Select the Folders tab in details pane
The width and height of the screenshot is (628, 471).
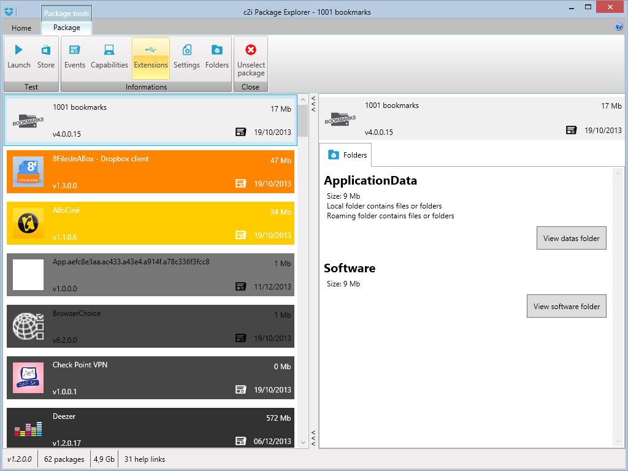[347, 155]
